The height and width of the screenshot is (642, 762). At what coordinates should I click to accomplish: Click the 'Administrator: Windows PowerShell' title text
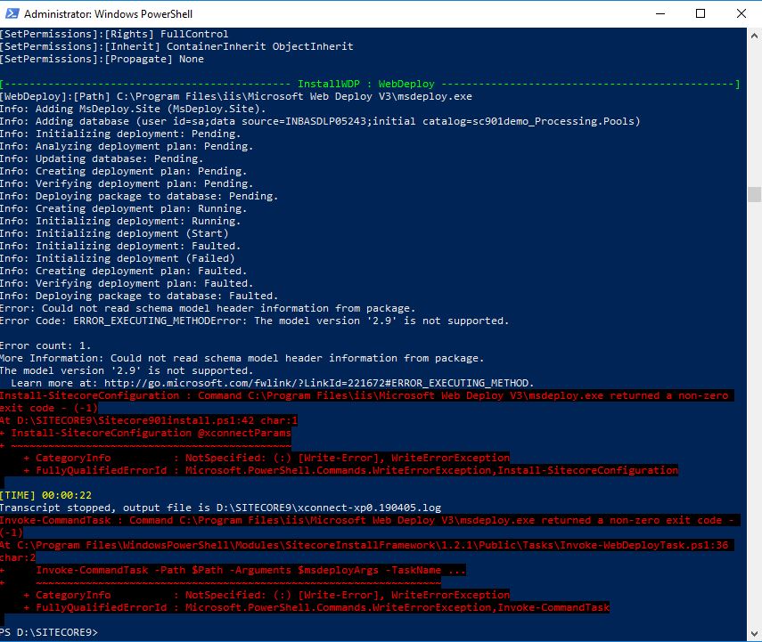pyautogui.click(x=109, y=14)
